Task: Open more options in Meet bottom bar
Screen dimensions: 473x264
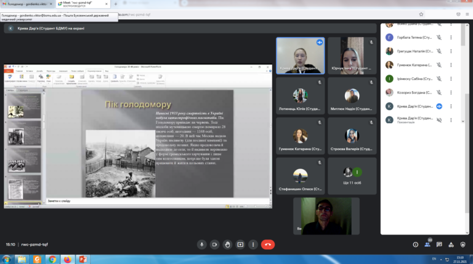Action: point(253,244)
